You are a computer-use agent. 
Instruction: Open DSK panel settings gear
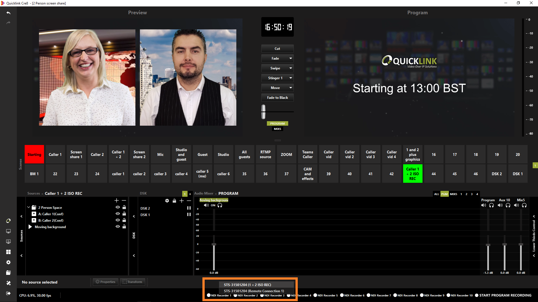click(x=167, y=201)
